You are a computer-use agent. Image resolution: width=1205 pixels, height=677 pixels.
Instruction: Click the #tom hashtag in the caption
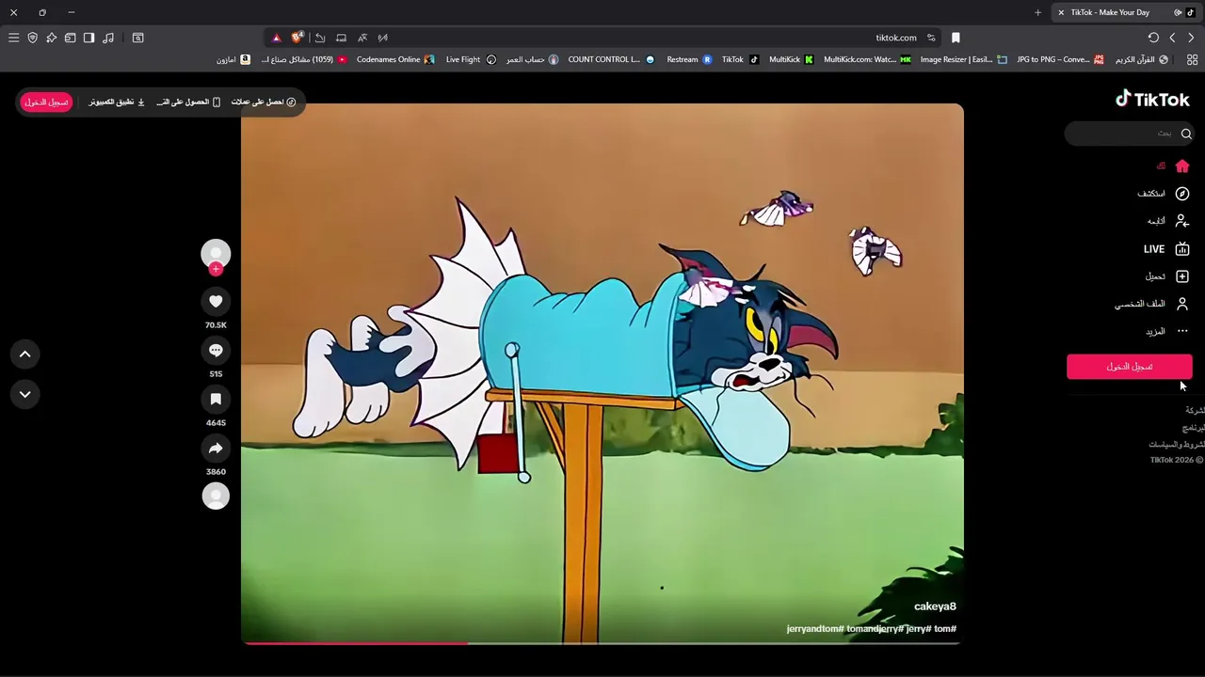pyautogui.click(x=943, y=628)
